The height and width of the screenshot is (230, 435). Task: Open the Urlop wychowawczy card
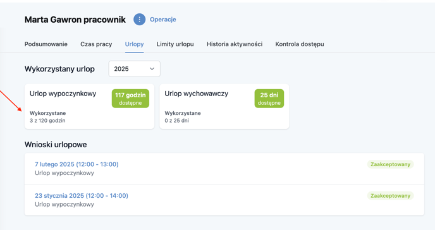[224, 106]
